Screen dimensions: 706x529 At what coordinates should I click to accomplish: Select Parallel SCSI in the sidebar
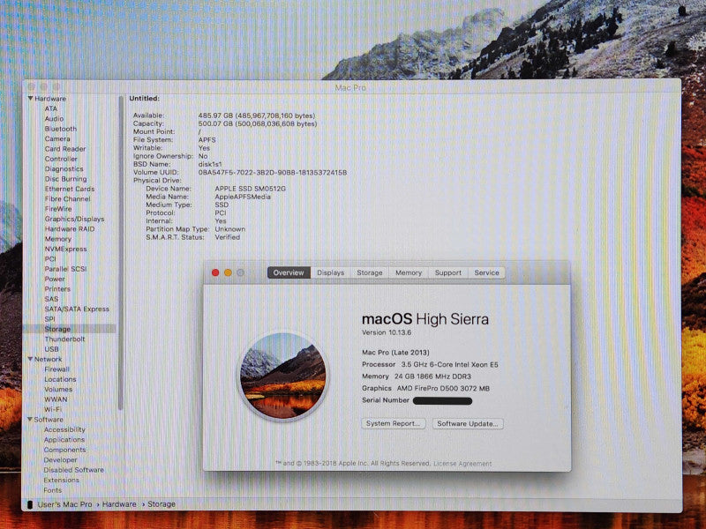point(65,269)
